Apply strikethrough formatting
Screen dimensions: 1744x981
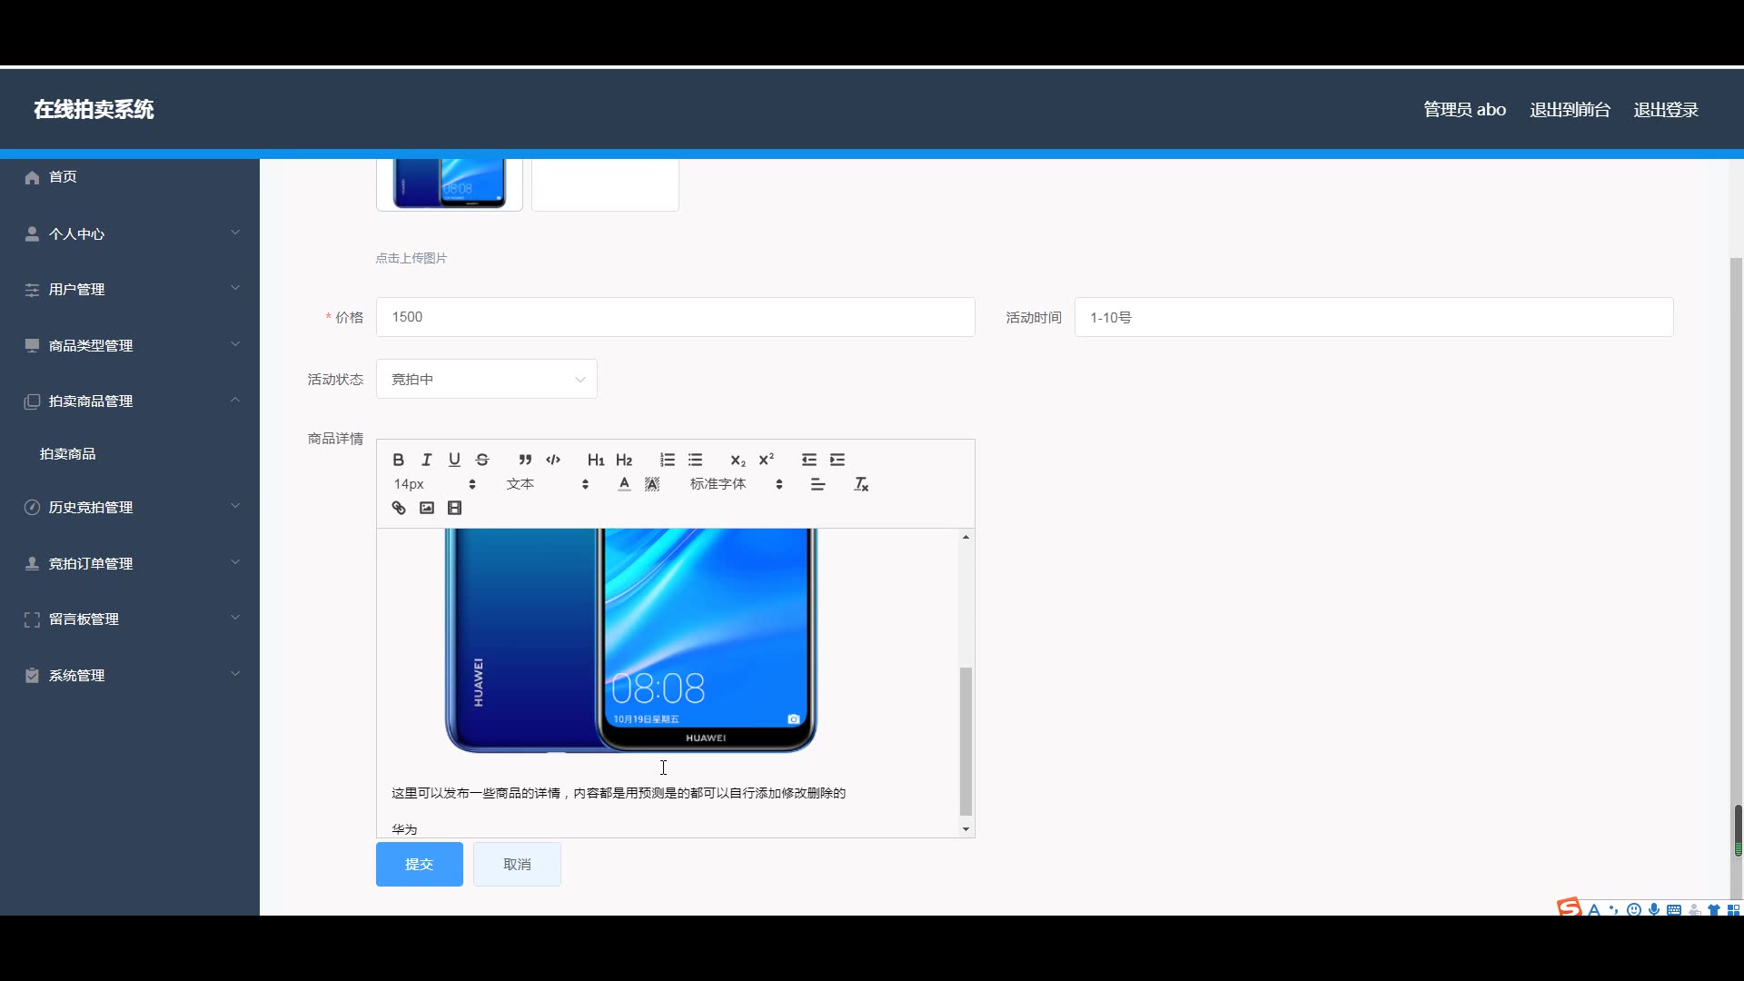482,460
